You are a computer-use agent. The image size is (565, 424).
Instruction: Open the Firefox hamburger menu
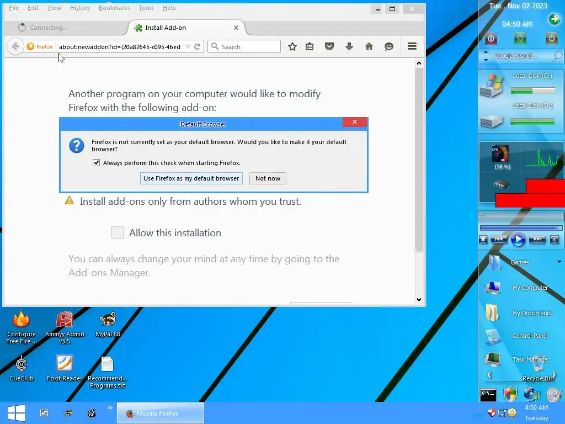tap(412, 46)
